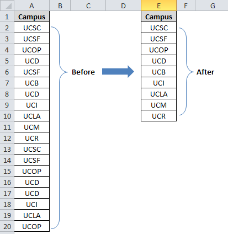
Task: Click the Before text label
Action: coord(83,72)
